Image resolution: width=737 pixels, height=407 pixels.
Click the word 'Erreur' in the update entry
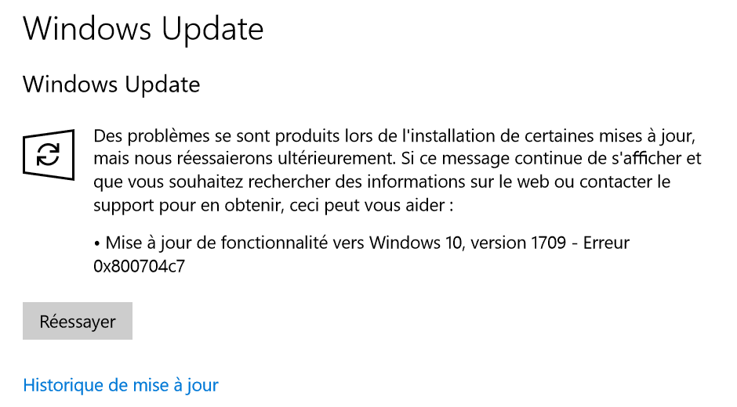[606, 243]
